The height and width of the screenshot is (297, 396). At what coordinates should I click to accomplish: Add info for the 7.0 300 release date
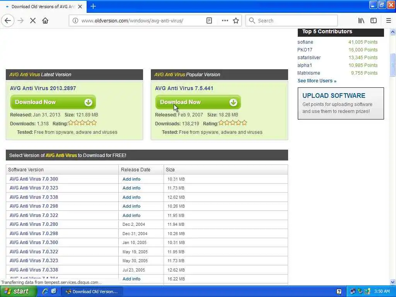click(x=131, y=179)
